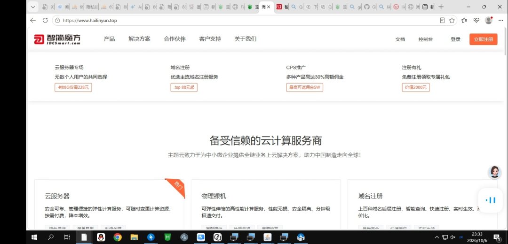Click the orange 立即注册 button
The height and width of the screenshot is (244, 508).
coord(483,39)
